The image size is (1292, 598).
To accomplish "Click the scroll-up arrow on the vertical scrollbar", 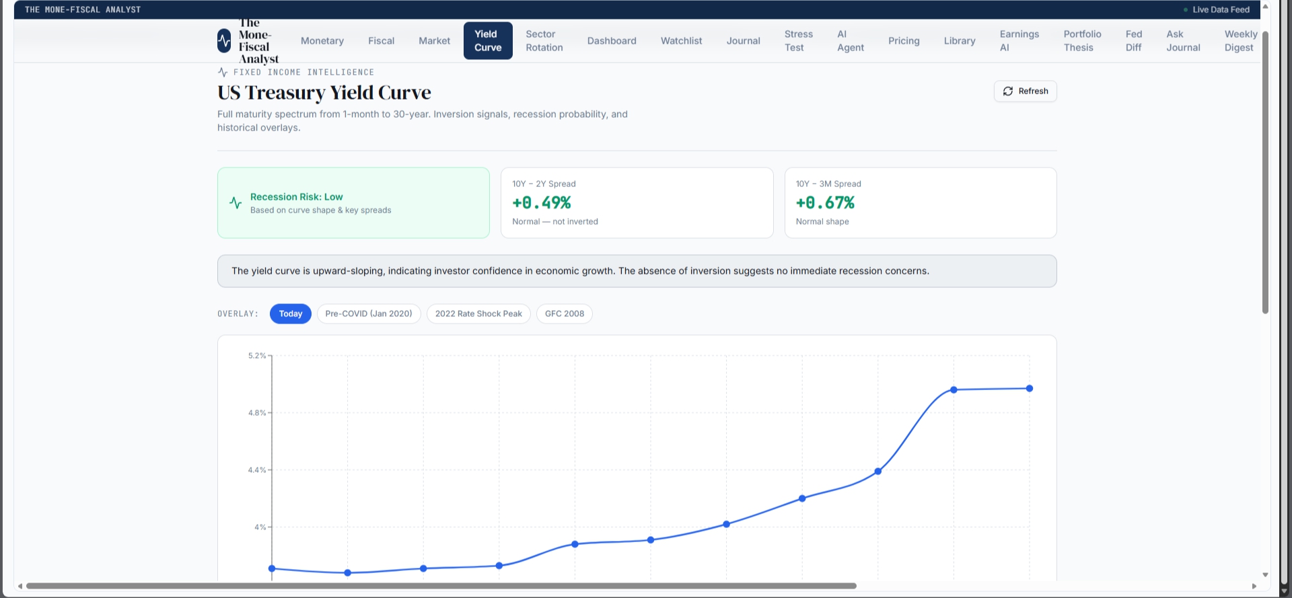I will click(x=1265, y=6).
